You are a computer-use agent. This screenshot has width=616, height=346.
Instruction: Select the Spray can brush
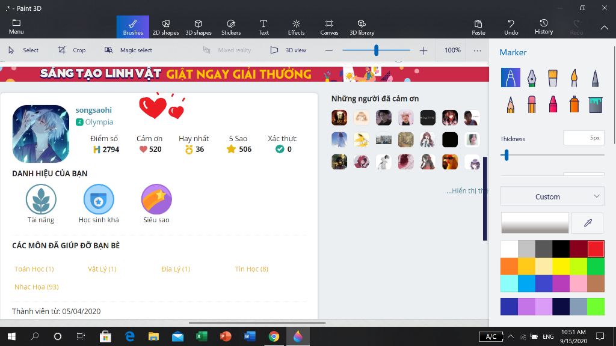(574, 105)
